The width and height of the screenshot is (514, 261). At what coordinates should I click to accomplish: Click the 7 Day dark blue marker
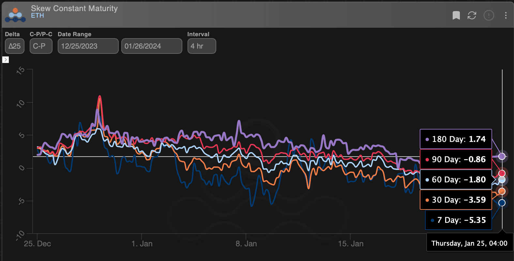[x=502, y=203]
